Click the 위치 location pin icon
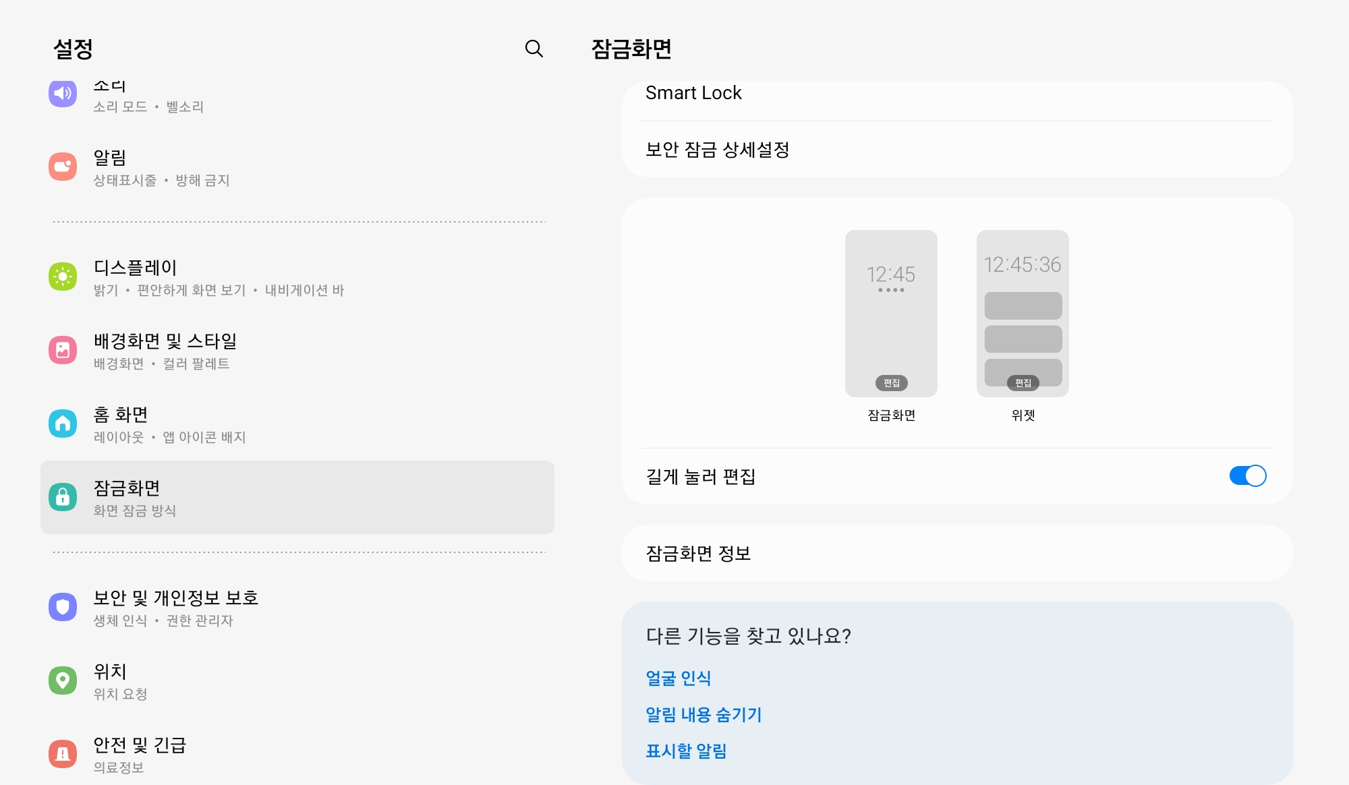Screen dimensions: 1349x785 (63, 680)
